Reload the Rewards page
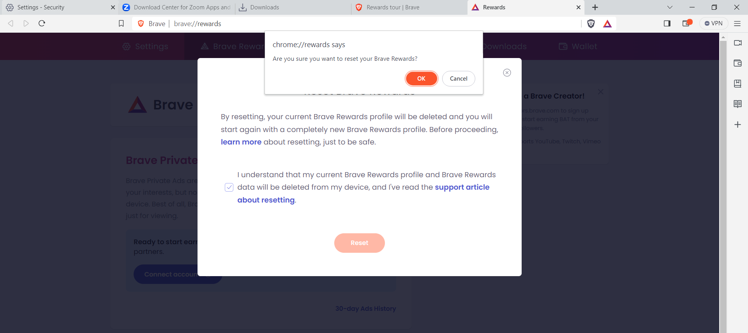Image resolution: width=748 pixels, height=333 pixels. click(x=41, y=23)
